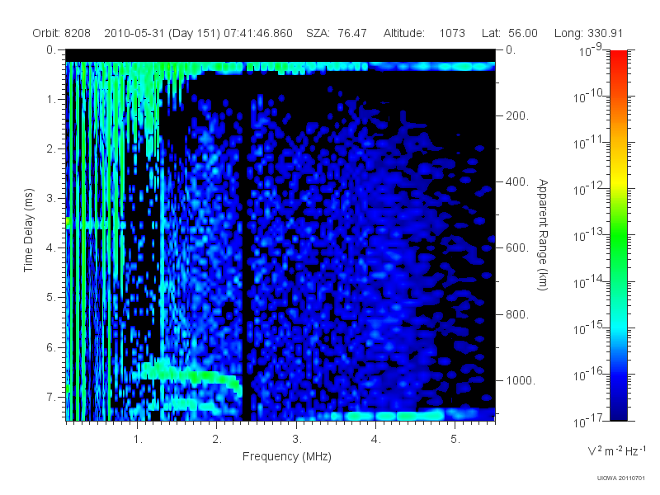Screen dimensions: 660x495
Task: Click the date '2010-05-31 (Day 151)' text
Action: [x=162, y=33]
